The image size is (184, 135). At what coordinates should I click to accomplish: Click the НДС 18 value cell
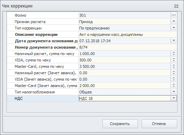coord(124,98)
